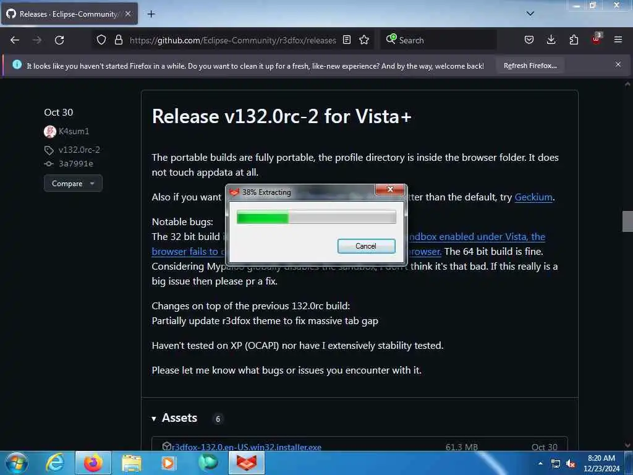Viewport: 633px width, 475px height.
Task: Open the browser hamburger menu
Action: (x=618, y=40)
